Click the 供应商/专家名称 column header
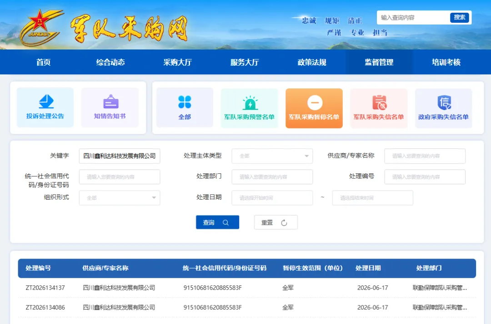The width and height of the screenshot is (491, 324). pyautogui.click(x=105, y=268)
